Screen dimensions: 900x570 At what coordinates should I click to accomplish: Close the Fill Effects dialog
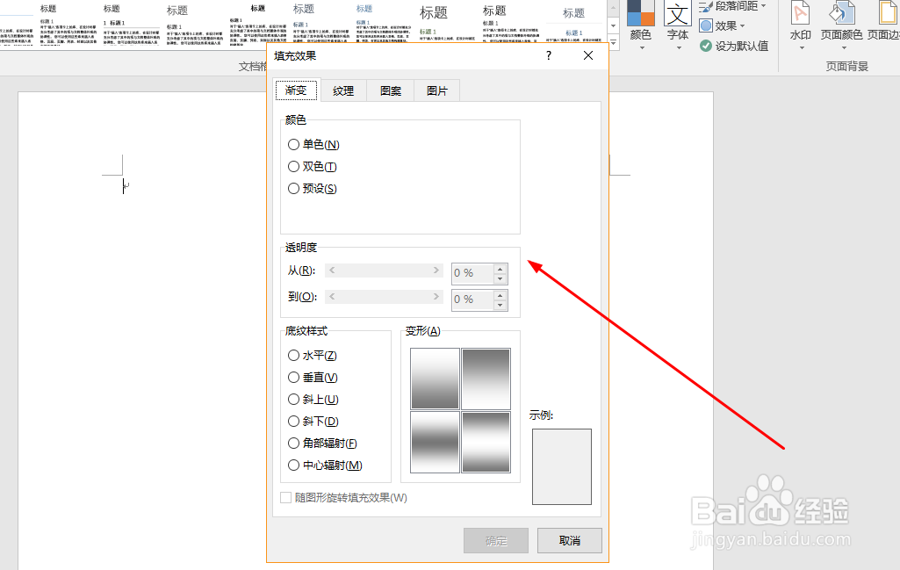tap(588, 55)
